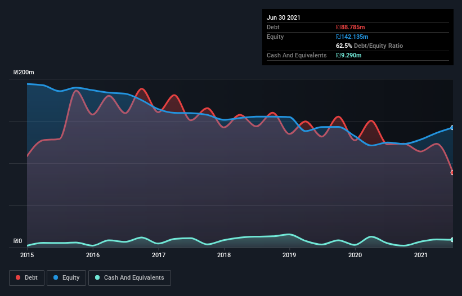
Task: Click the 2016 x-axis label
Action: coord(93,255)
